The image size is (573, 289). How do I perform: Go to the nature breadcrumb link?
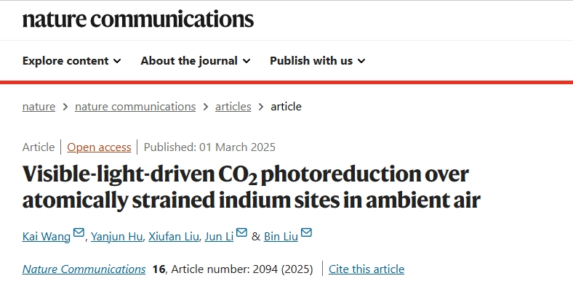pyautogui.click(x=39, y=107)
